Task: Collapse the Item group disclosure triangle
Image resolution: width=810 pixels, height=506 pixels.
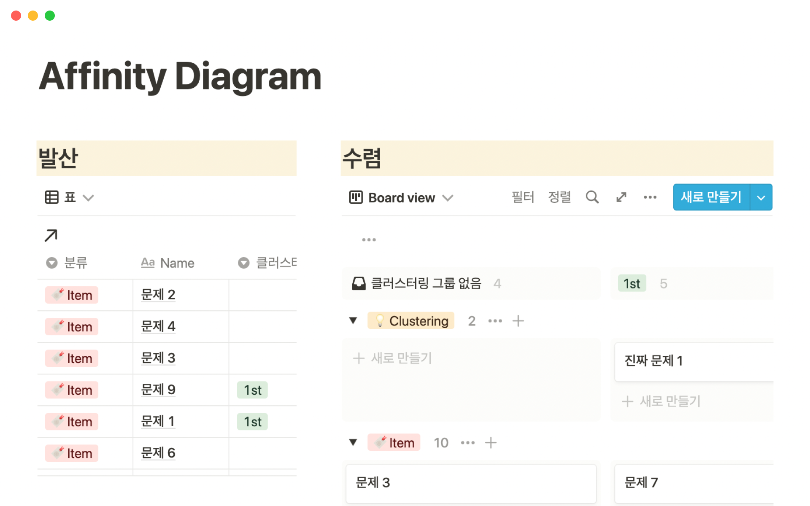Action: [353, 442]
